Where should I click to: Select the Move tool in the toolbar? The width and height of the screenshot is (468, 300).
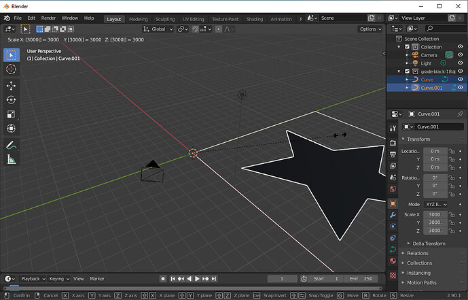coord(11,86)
